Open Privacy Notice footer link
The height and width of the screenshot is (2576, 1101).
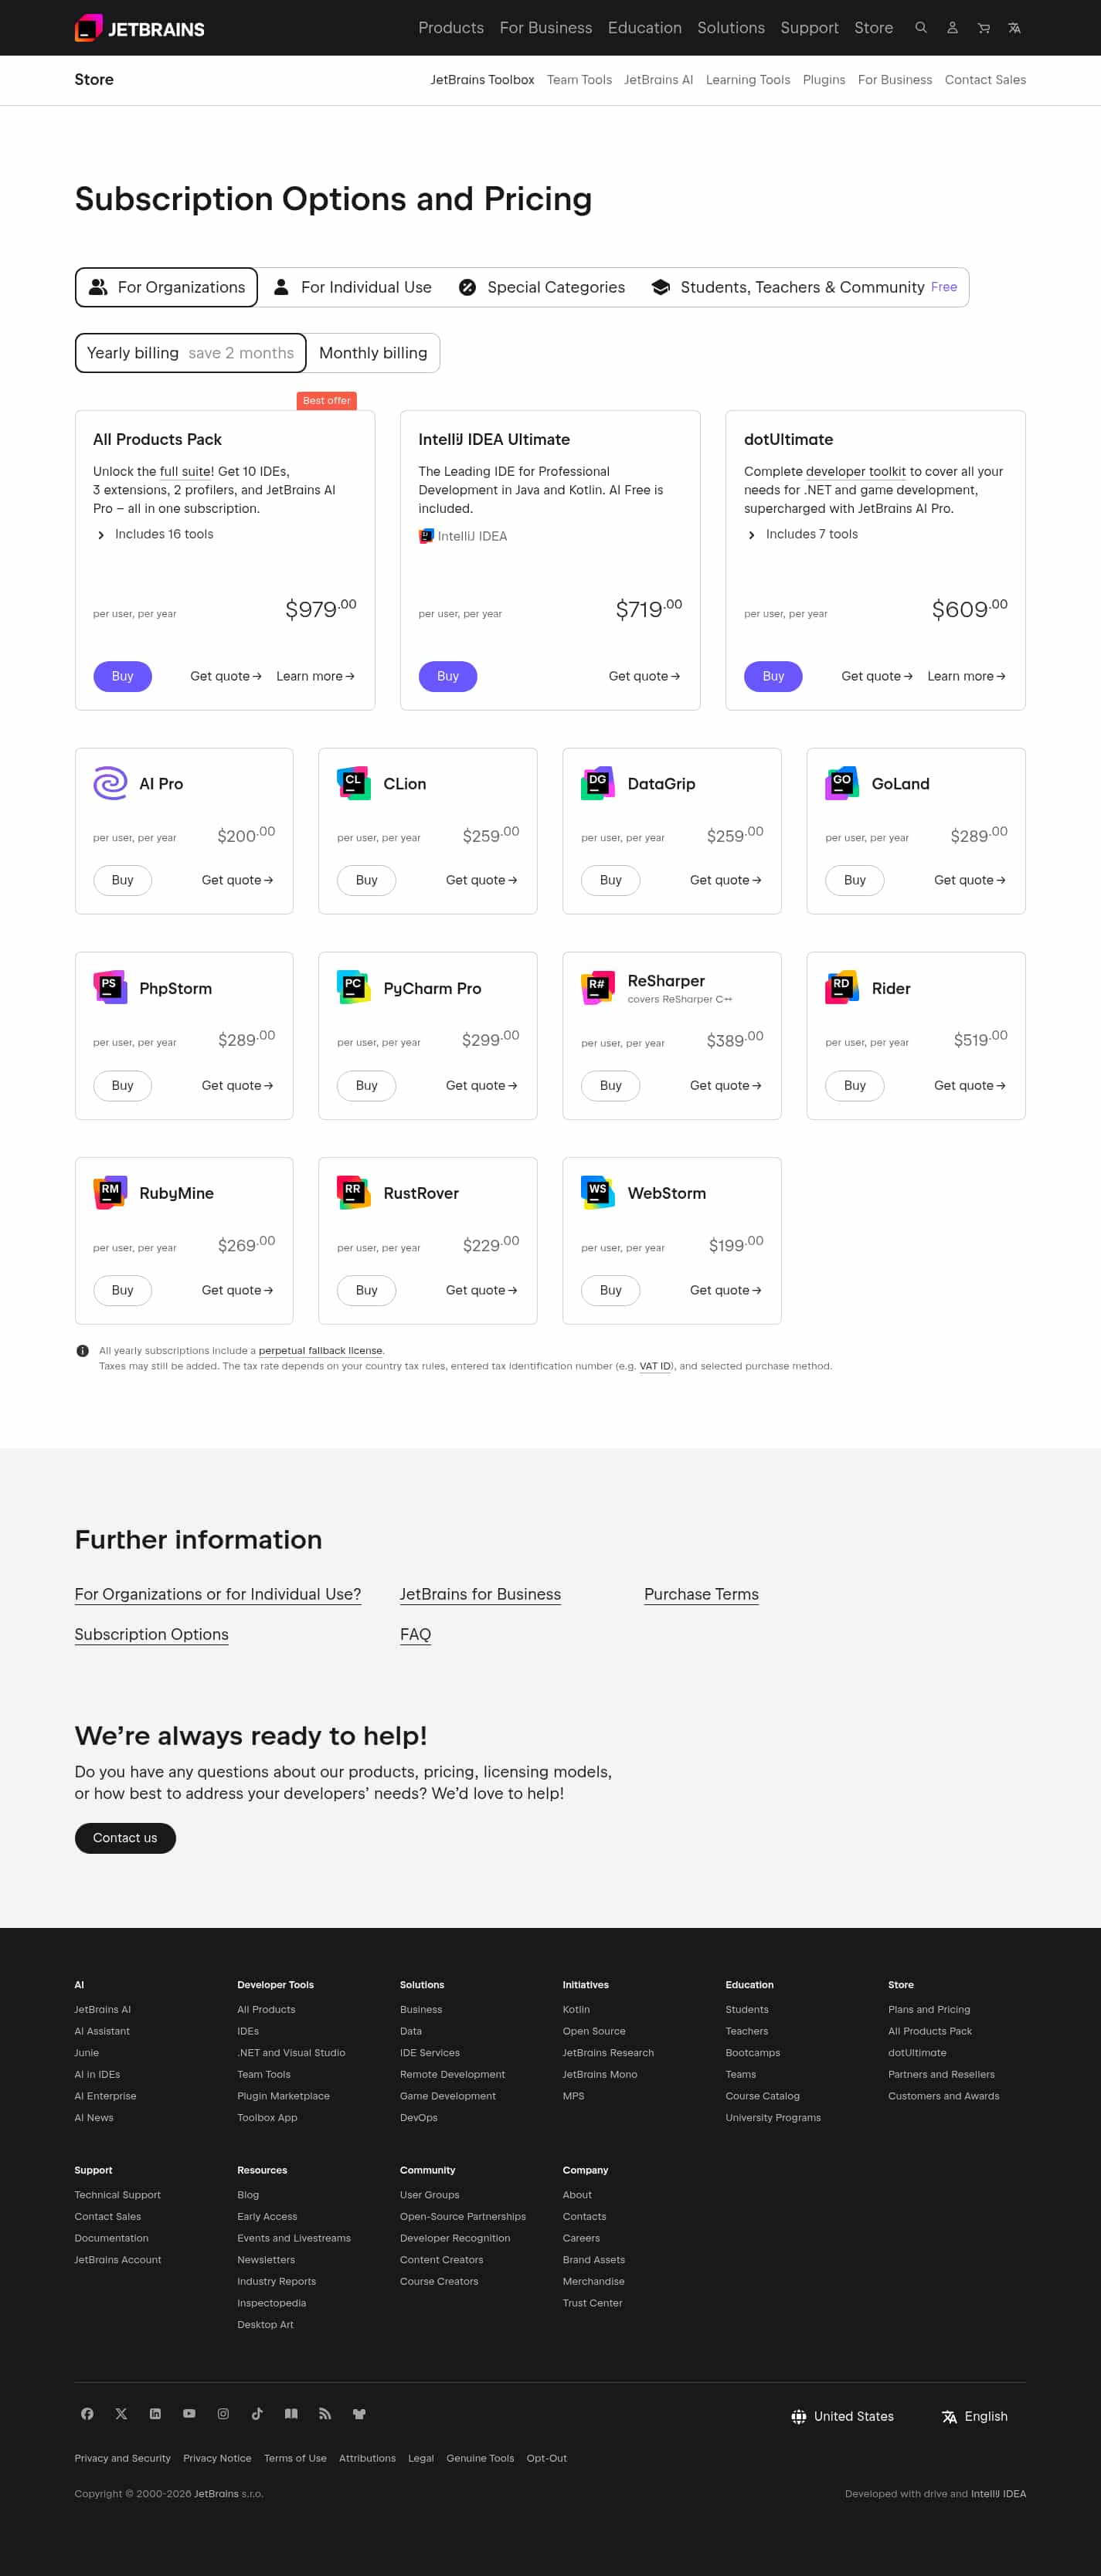click(x=217, y=2458)
